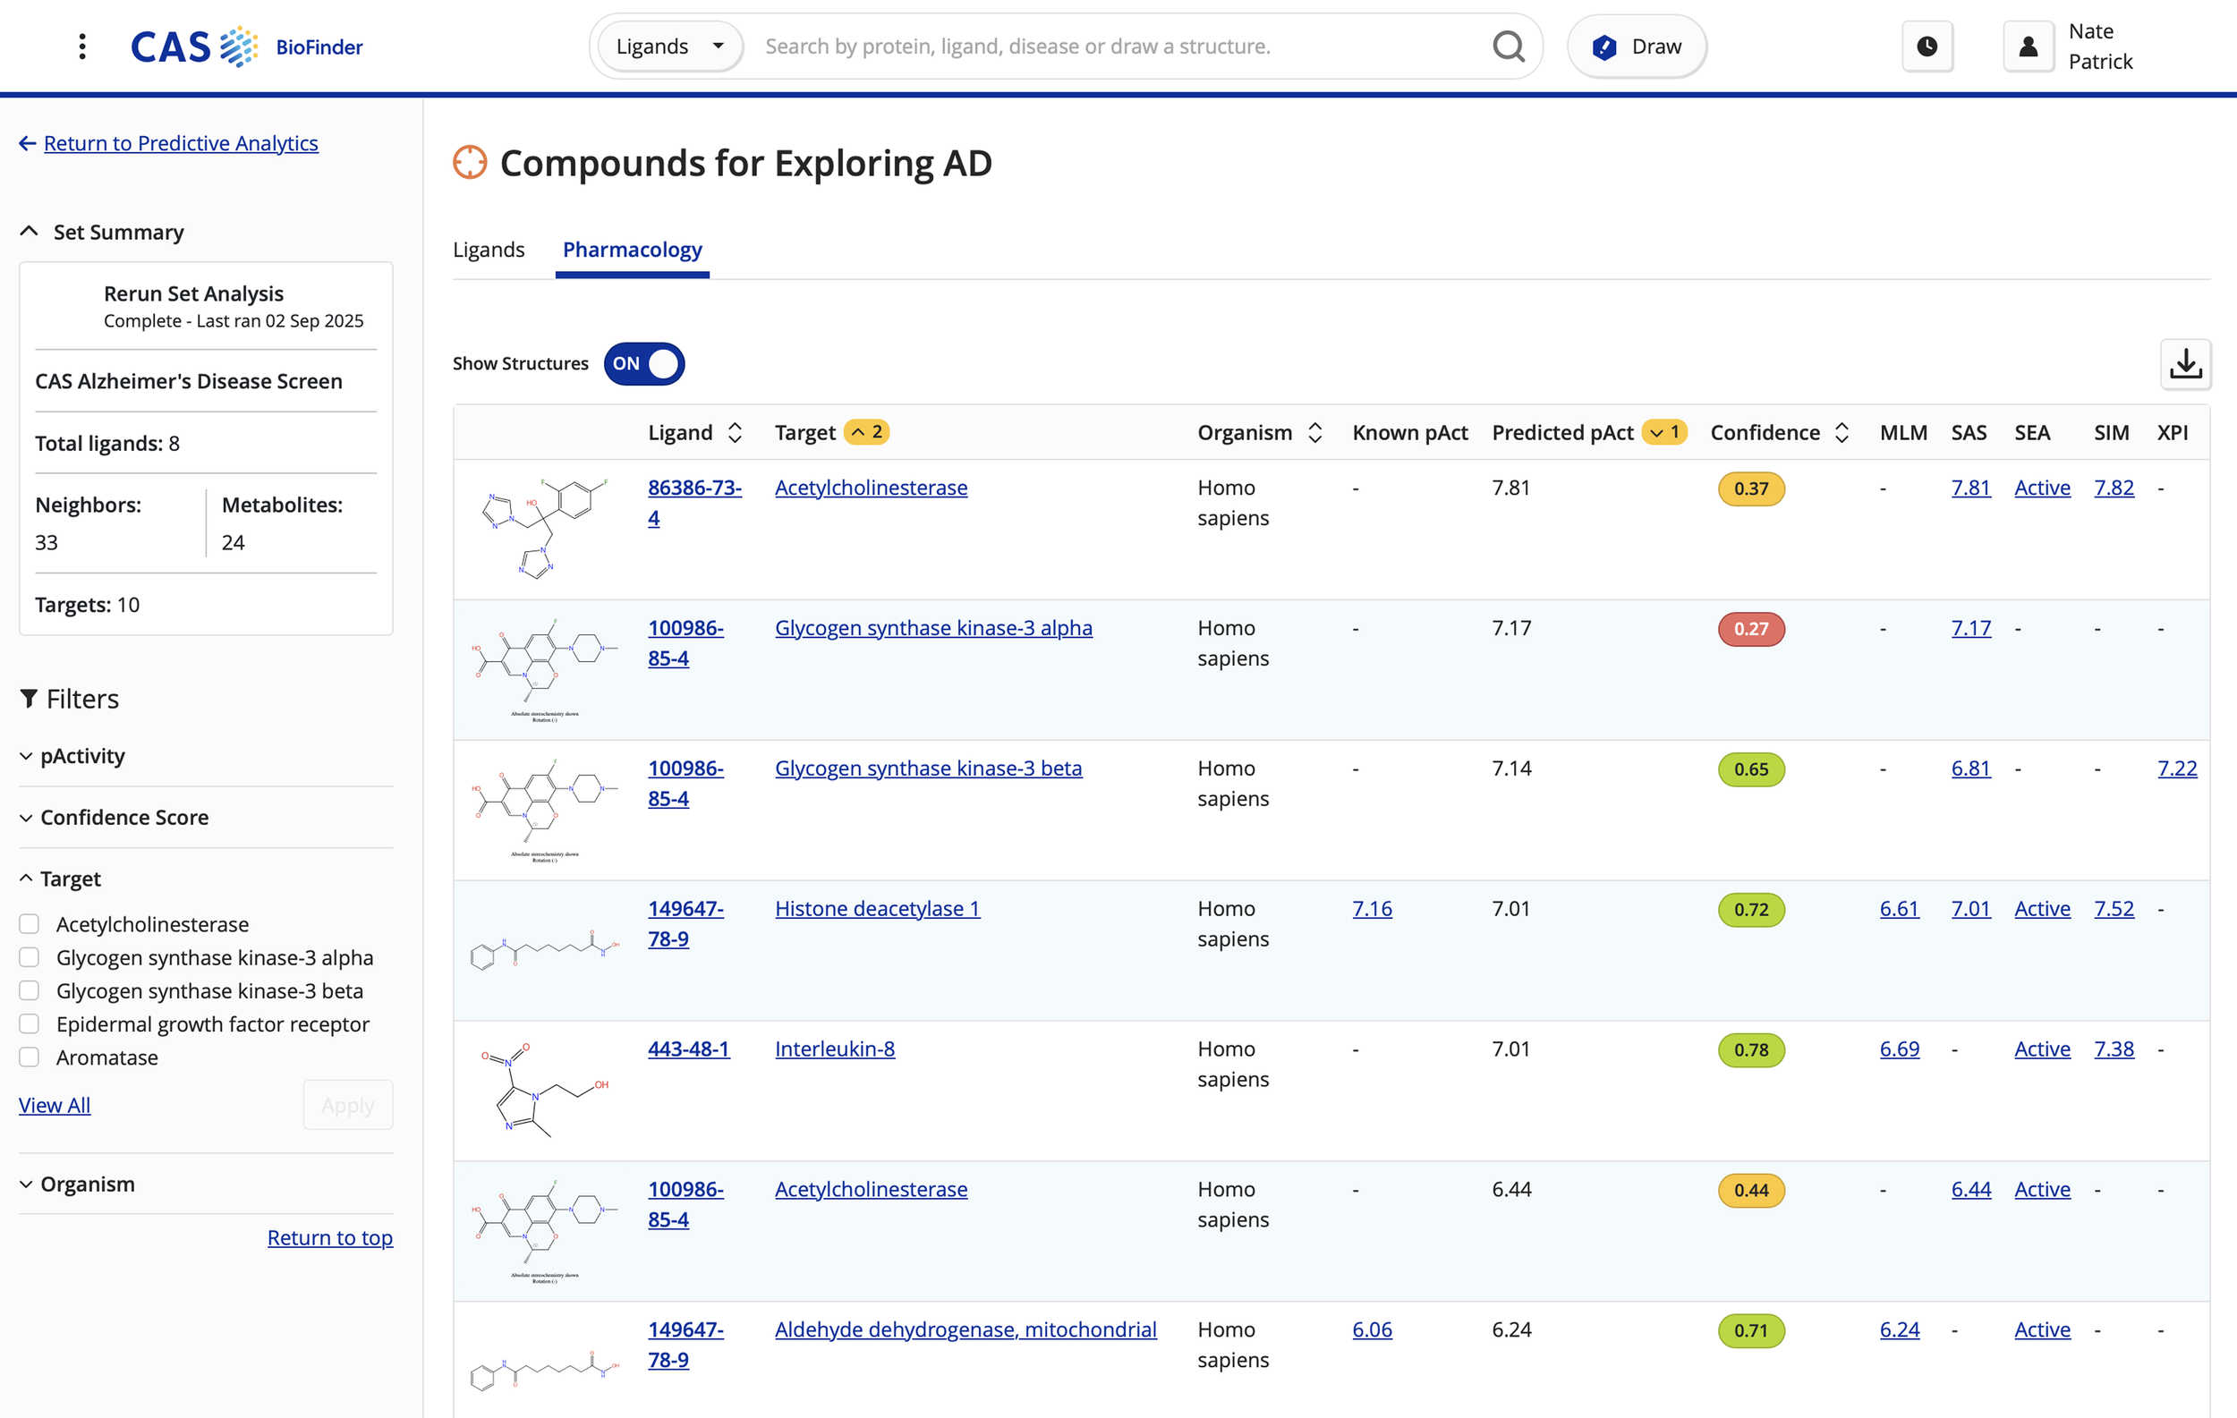Click the search magnifier icon
The height and width of the screenshot is (1418, 2237).
(x=1507, y=46)
